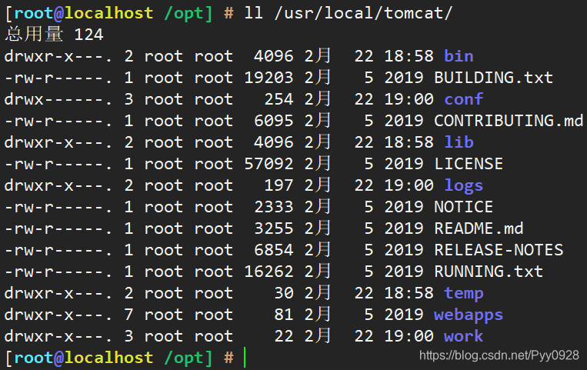The height and width of the screenshot is (370, 587).
Task: Click size 2333 in NOTICE row
Action: (x=274, y=207)
